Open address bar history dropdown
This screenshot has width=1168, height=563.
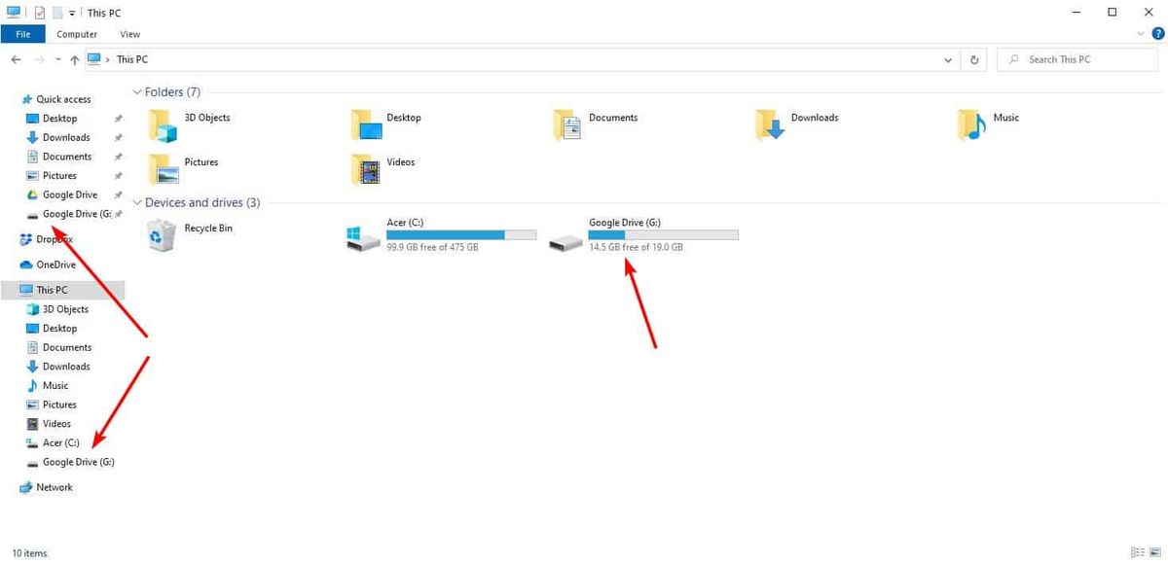click(x=949, y=59)
